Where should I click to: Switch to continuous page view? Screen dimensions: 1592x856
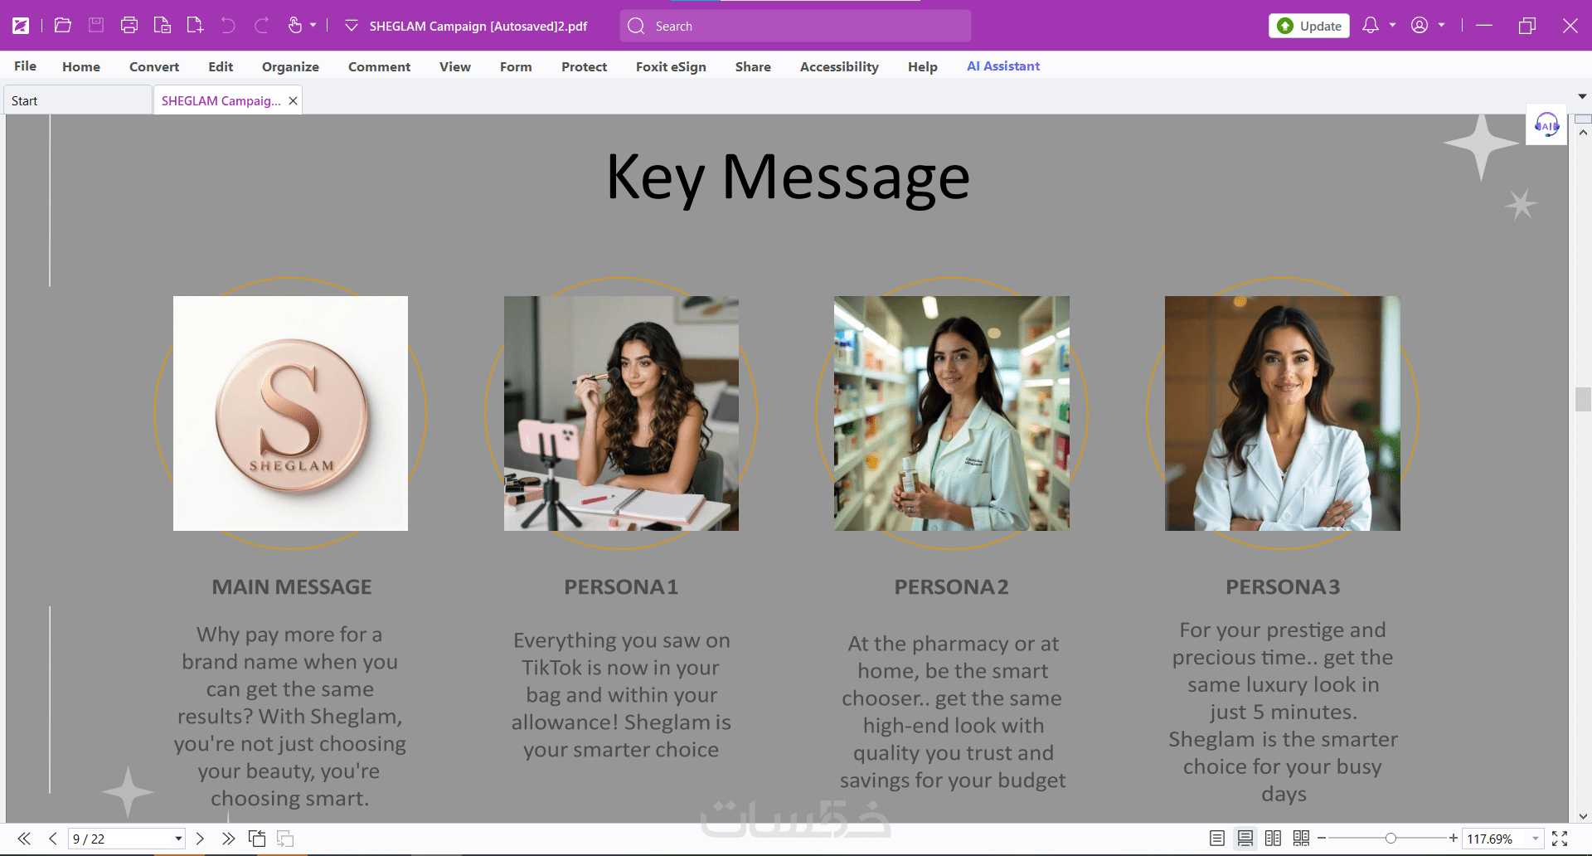click(x=1245, y=839)
